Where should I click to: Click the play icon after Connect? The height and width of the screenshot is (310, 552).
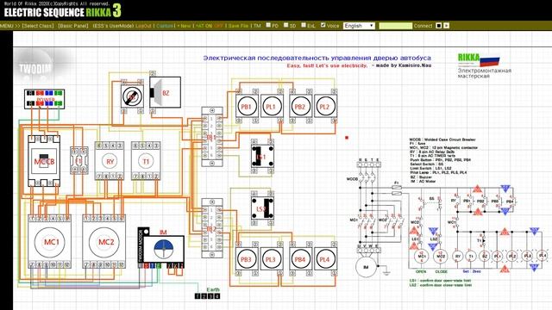pos(447,26)
